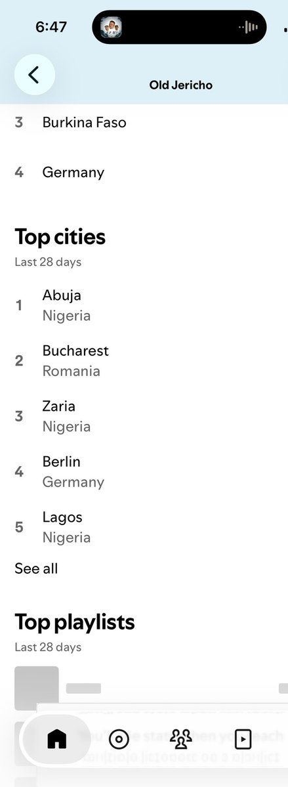Tap the Old Jericho page title
The image size is (288, 787).
pyautogui.click(x=180, y=85)
